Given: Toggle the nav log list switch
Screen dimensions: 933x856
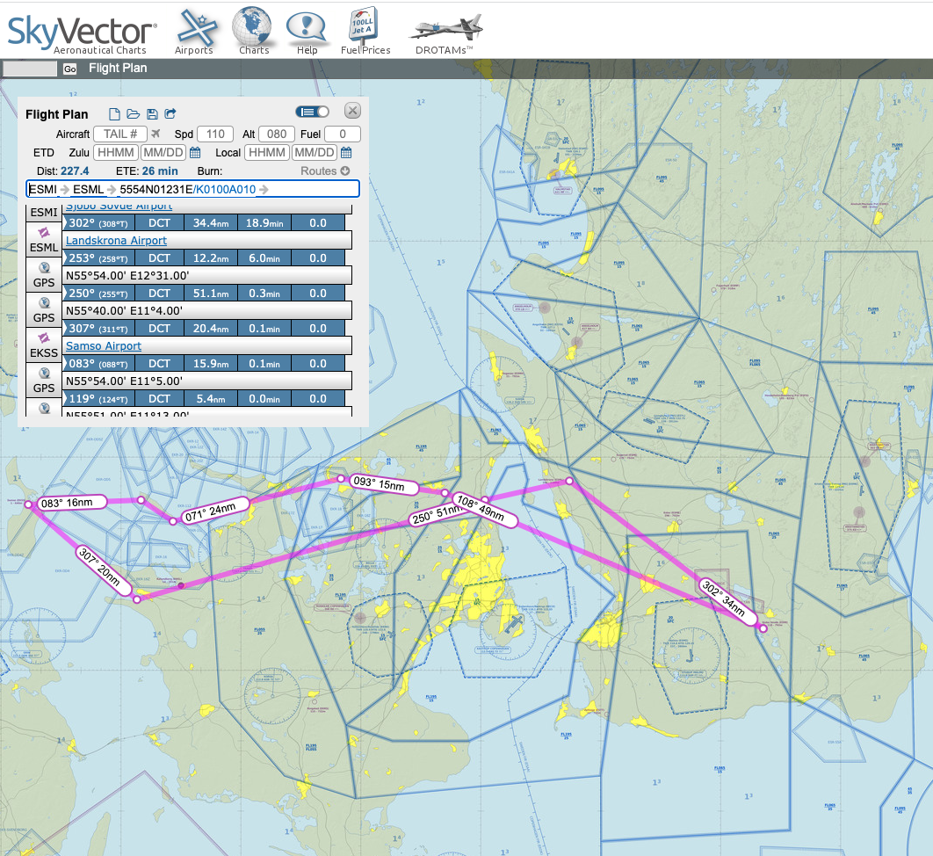Looking at the screenshot, I should point(313,112).
